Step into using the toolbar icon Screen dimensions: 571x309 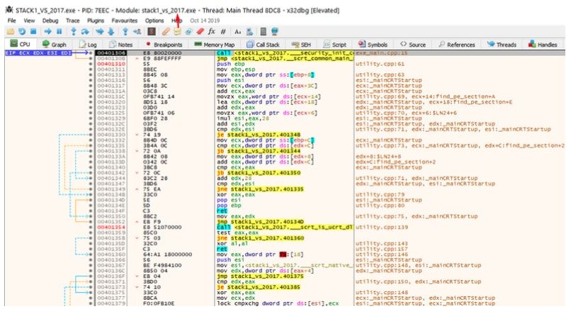click(74, 32)
